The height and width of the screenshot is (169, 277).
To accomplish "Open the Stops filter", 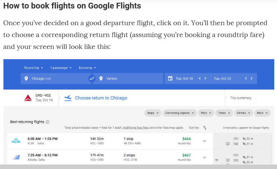I will (153, 113).
